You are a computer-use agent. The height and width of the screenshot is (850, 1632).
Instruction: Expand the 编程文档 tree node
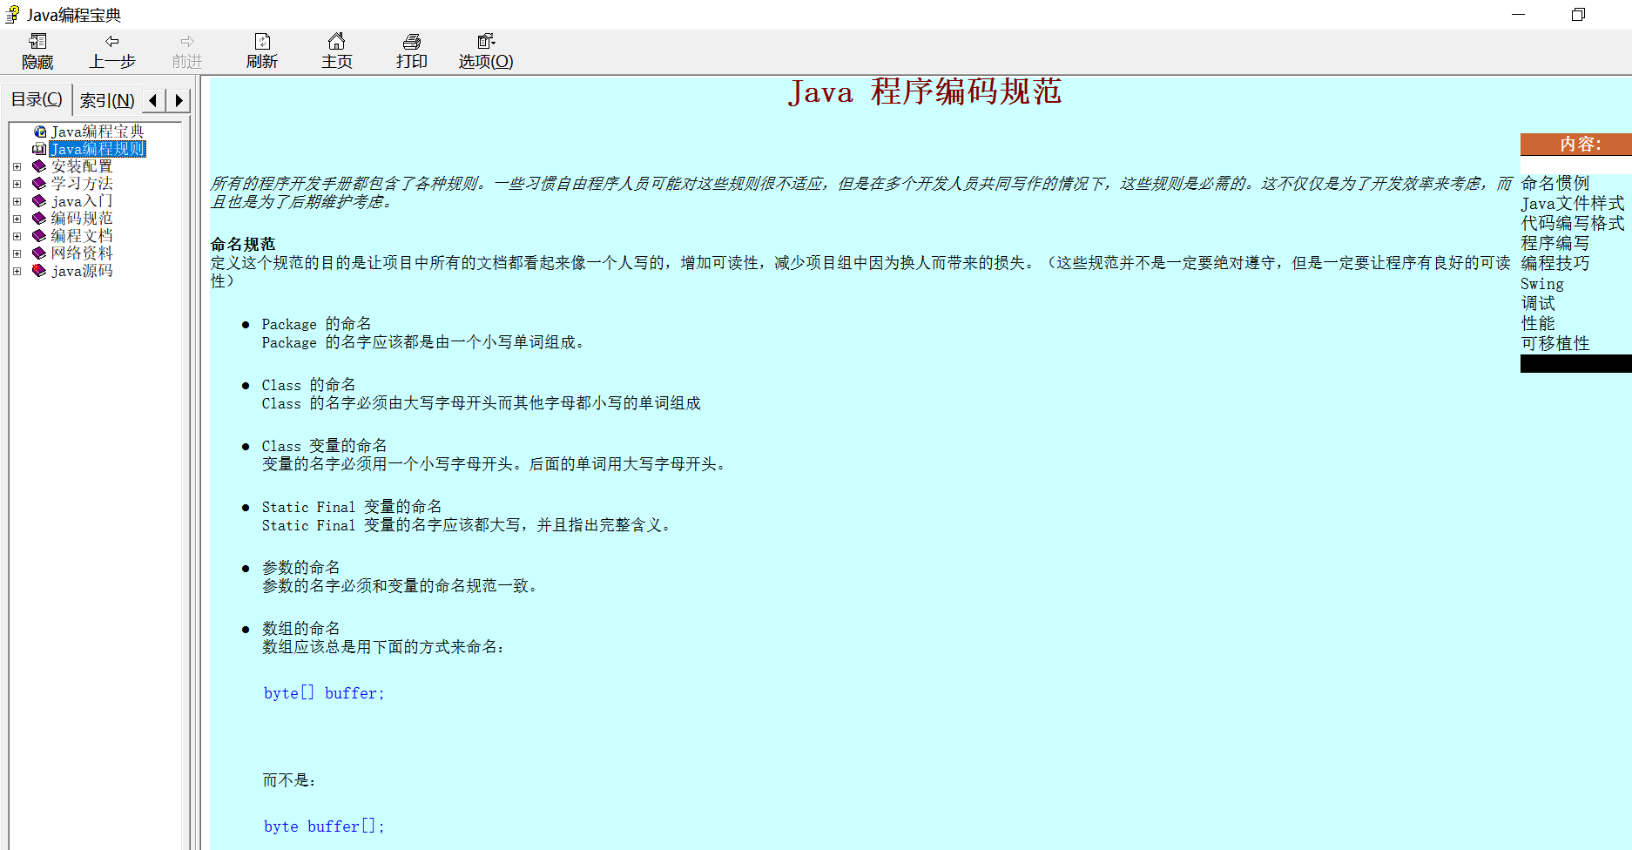tap(17, 236)
